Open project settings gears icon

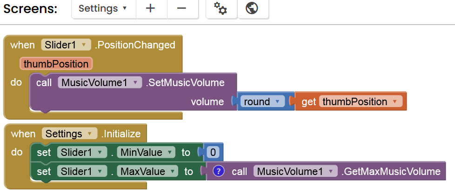[220, 9]
